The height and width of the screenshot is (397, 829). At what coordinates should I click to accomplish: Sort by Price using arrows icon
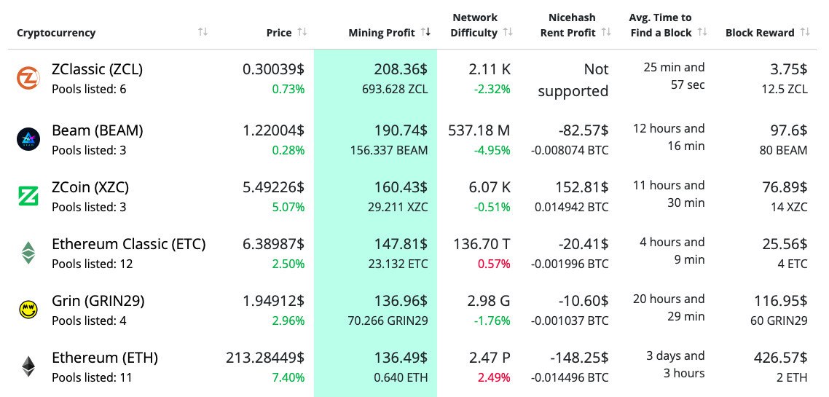click(x=302, y=32)
